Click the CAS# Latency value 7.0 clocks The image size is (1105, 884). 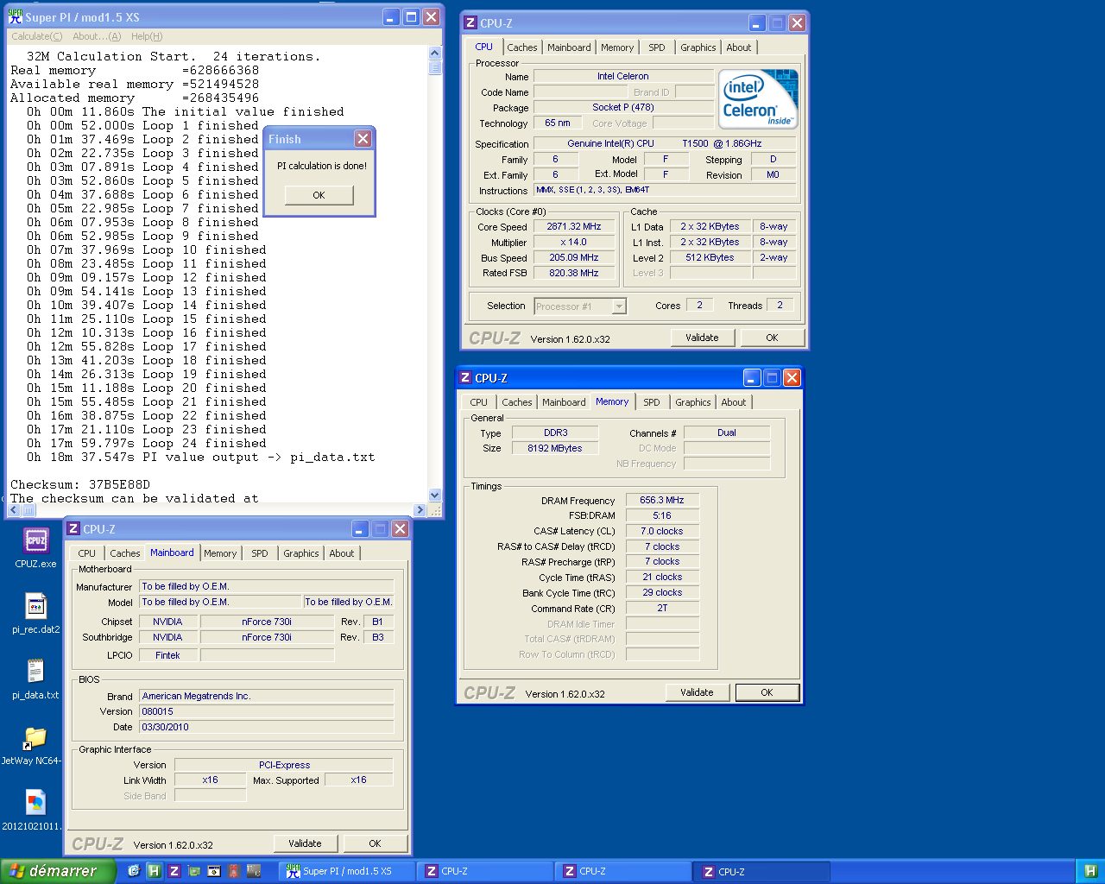click(662, 531)
